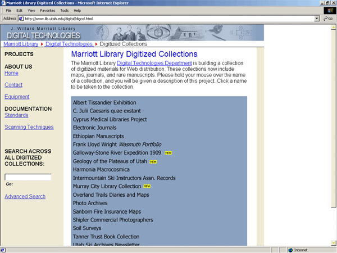Open the Favorites menu

pos(48,11)
